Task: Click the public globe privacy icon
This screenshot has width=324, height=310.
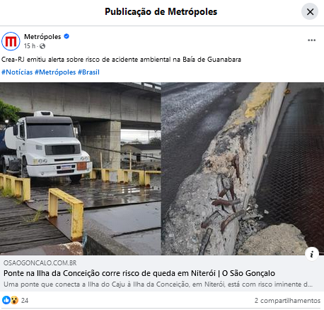Action: (42, 46)
